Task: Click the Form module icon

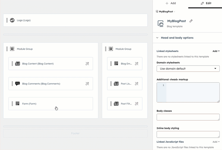Action: [17, 103]
